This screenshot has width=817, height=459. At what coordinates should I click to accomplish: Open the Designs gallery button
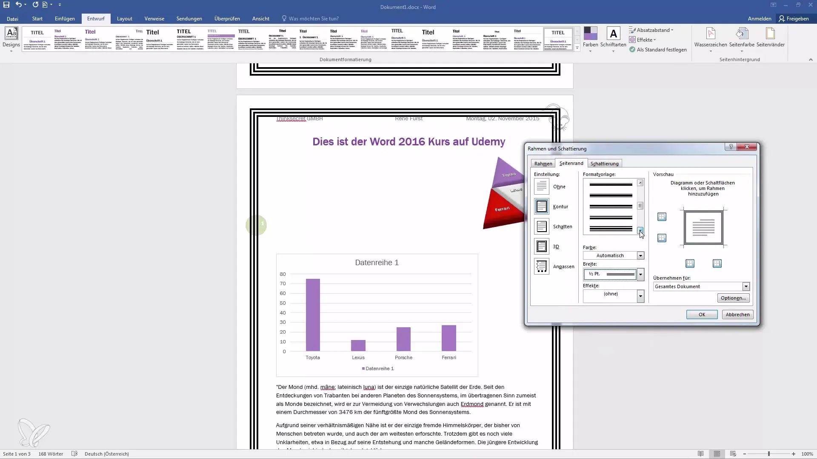tap(11, 39)
